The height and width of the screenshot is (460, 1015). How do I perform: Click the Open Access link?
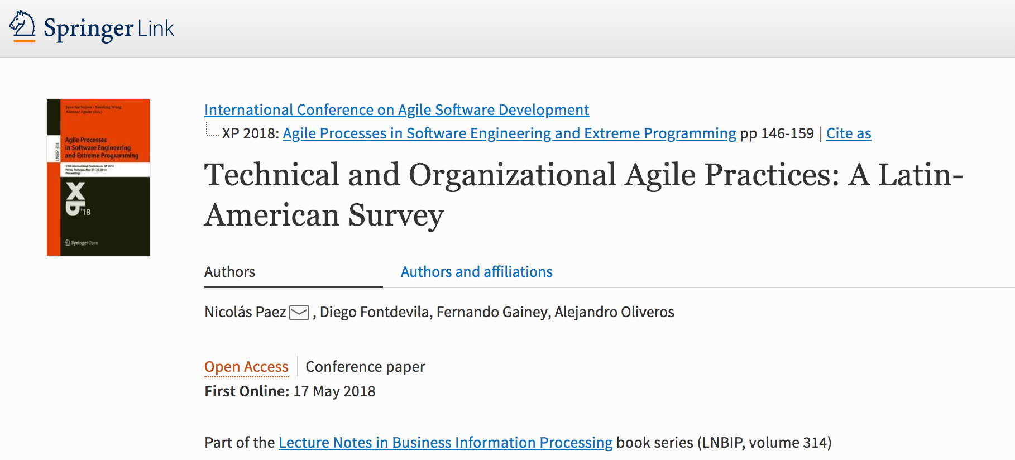pos(246,367)
